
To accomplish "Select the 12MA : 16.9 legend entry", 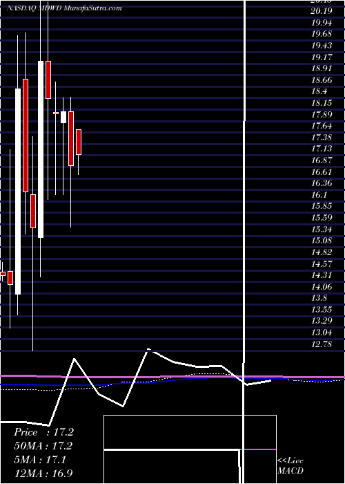I will click(43, 473).
